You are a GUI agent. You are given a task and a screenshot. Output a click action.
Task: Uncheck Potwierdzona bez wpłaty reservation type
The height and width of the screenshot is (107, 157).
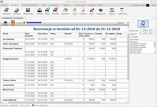[x=131, y=43]
